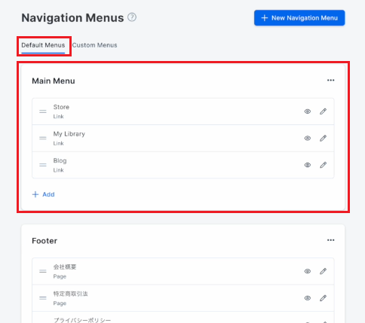Screen dimensions: 365x323
Task: Add a new item to Main Menu
Action: (44, 194)
